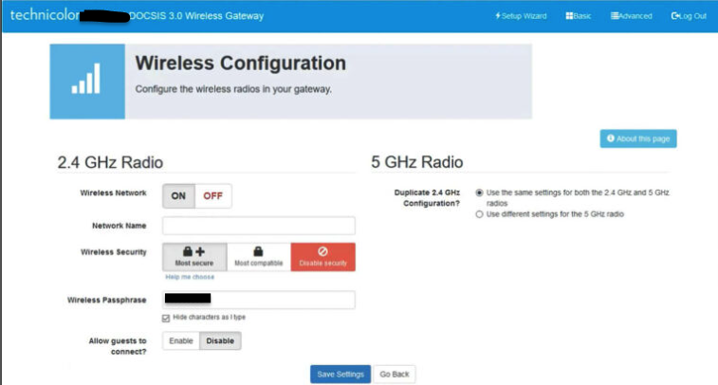Choose Disable security option
Screen dimensions: 718x385
322,257
